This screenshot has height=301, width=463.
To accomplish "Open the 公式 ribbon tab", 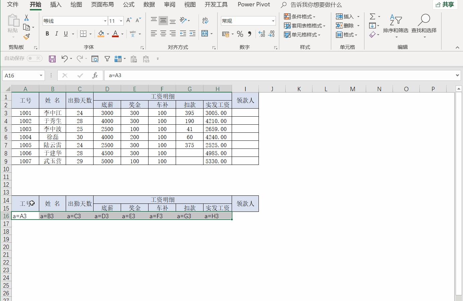I will click(x=128, y=5).
